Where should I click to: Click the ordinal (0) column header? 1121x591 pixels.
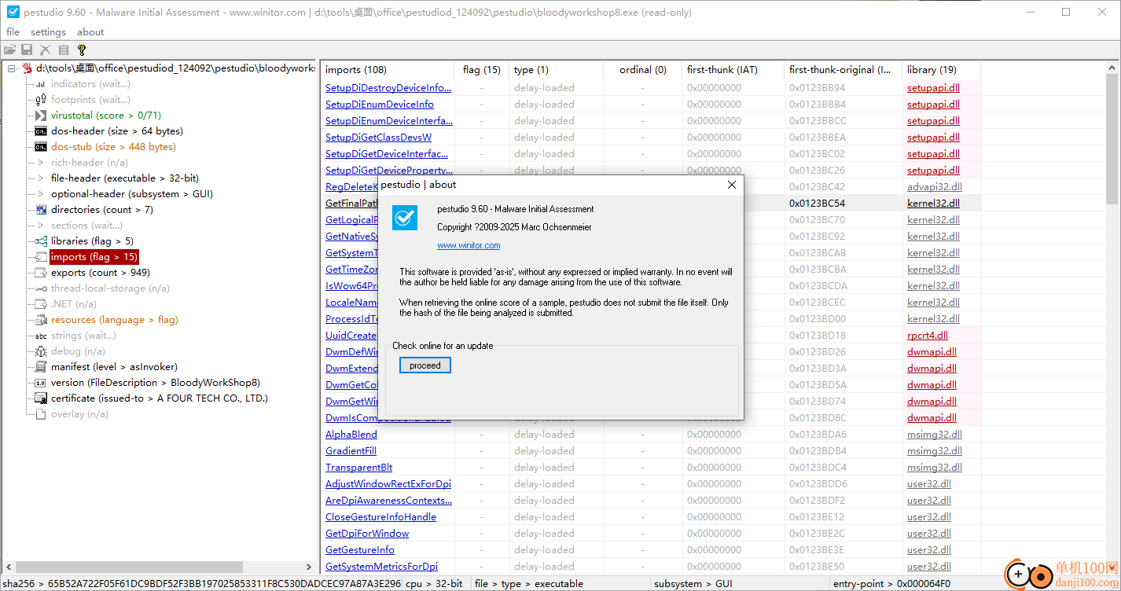(643, 70)
